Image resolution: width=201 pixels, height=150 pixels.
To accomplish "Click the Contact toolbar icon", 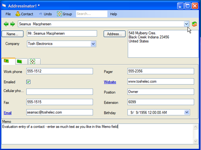I will [18, 14].
